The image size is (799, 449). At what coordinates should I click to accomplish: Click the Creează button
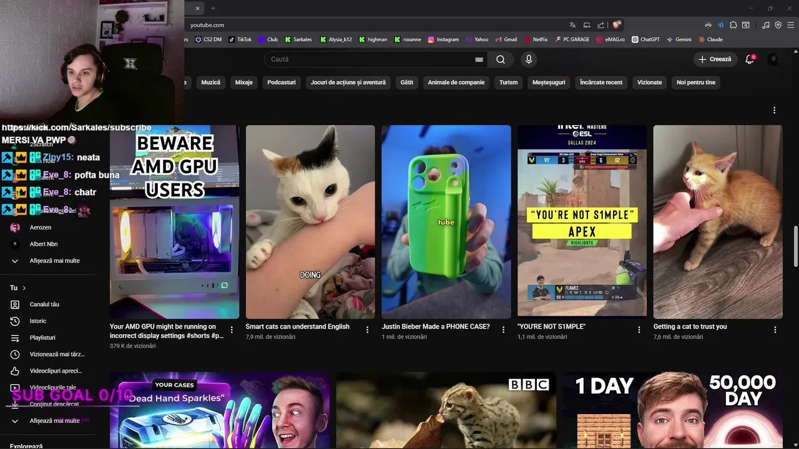point(715,59)
